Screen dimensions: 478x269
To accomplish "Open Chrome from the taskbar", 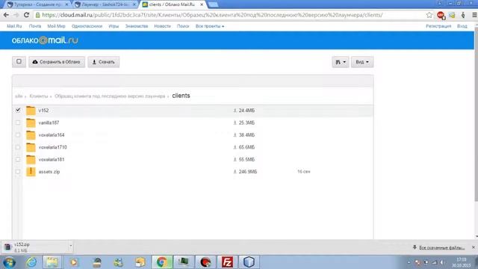I will click(x=162, y=262).
